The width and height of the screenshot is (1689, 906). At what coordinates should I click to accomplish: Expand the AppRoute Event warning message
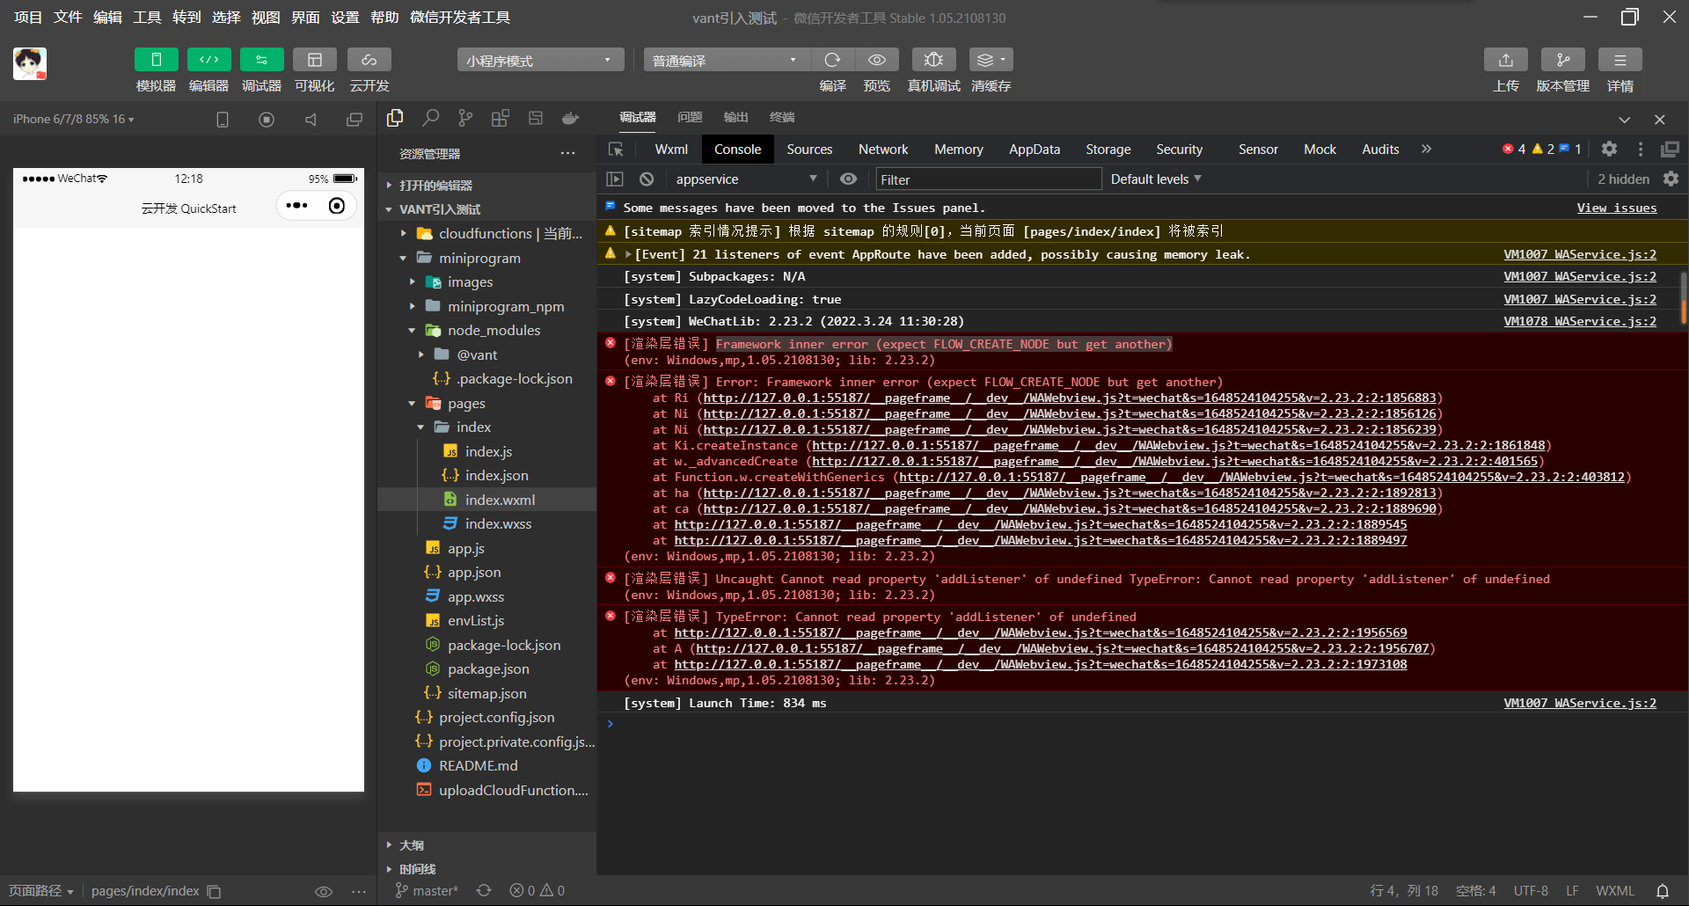[628, 254]
